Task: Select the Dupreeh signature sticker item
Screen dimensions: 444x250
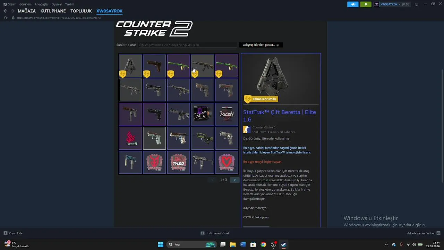Action: tap(227, 114)
